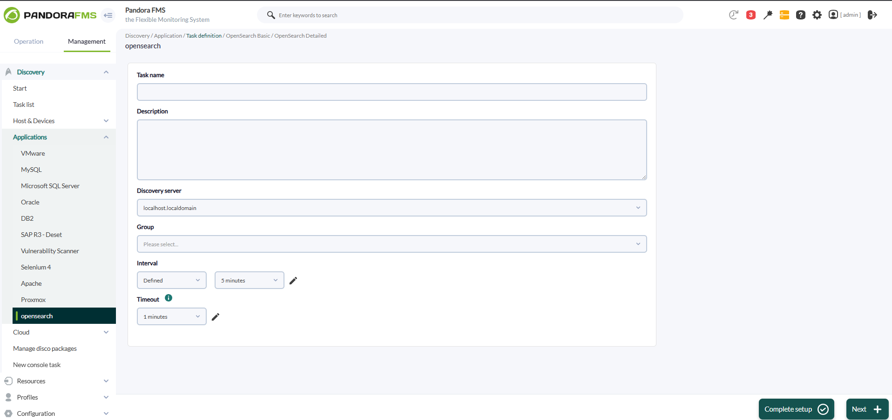Open the Discovery server dropdown
This screenshot has width=892, height=420.
(392, 208)
